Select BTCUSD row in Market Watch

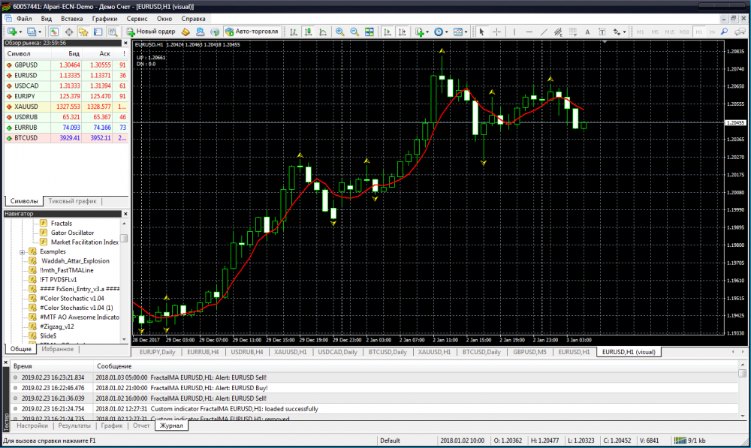tap(66, 138)
